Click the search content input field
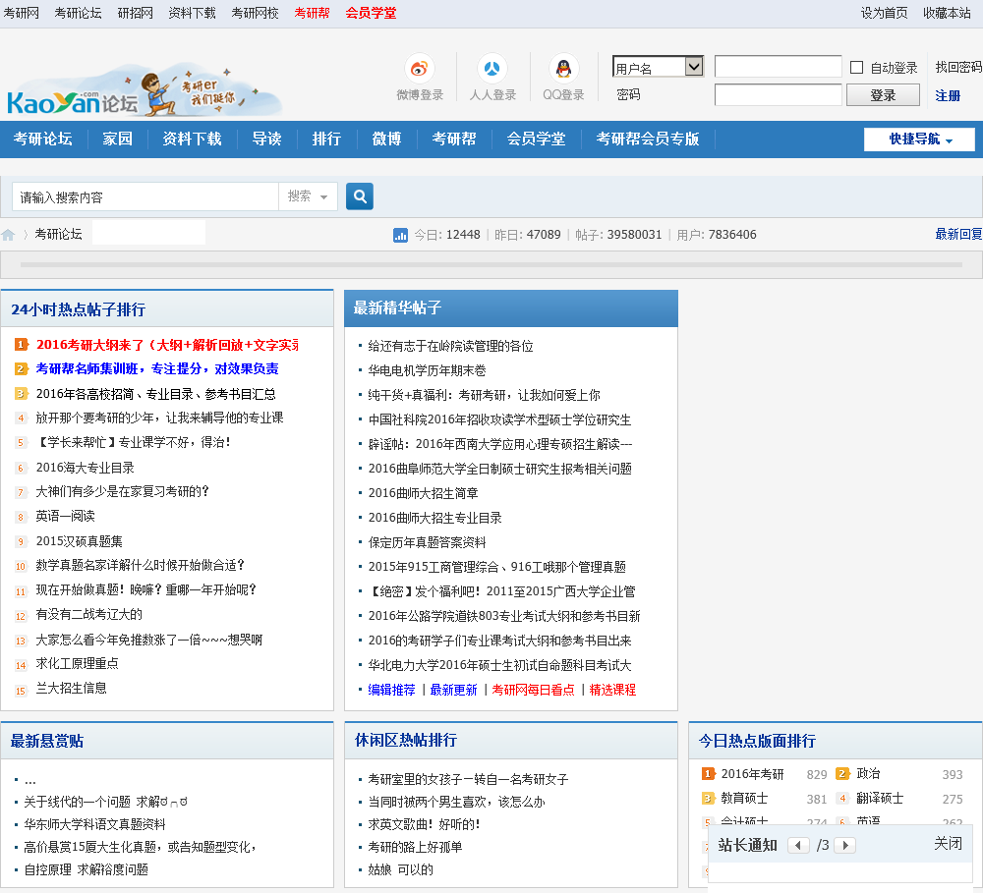The width and height of the screenshot is (983, 893). (x=145, y=196)
